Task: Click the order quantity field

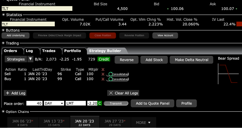Action: coord(34,103)
